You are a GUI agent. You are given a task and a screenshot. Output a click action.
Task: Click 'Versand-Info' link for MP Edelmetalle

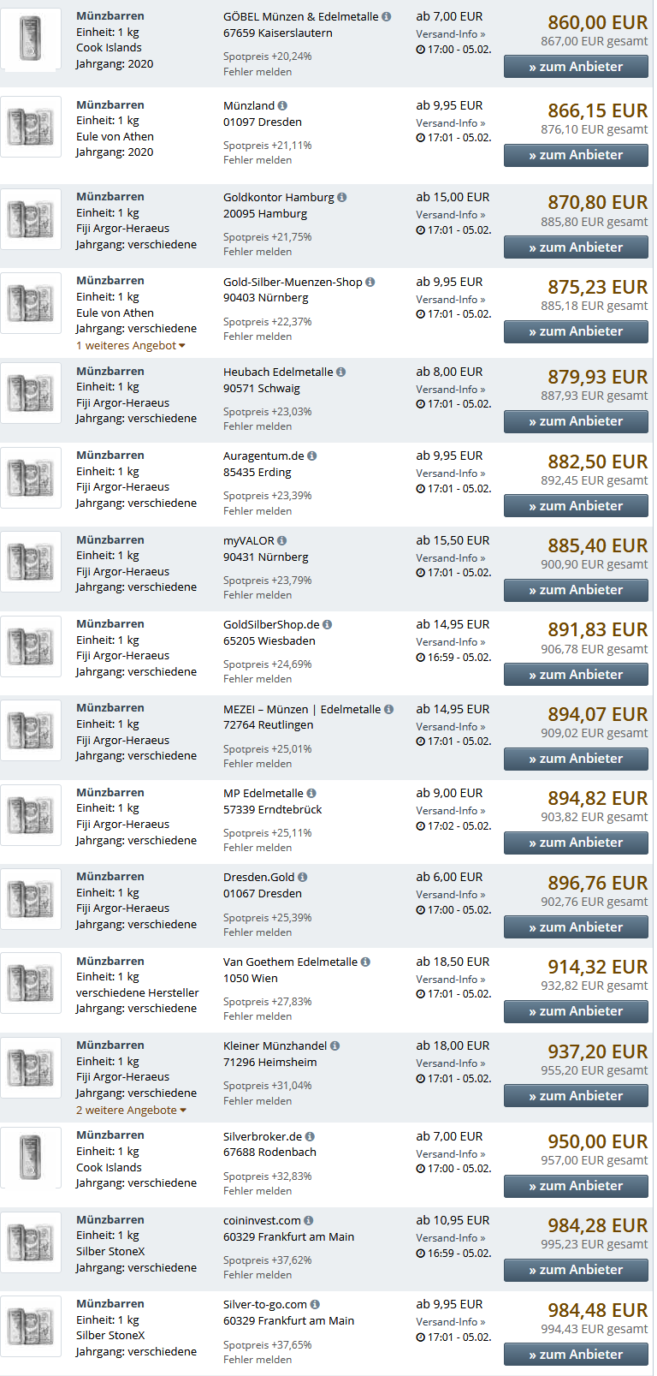450,811
